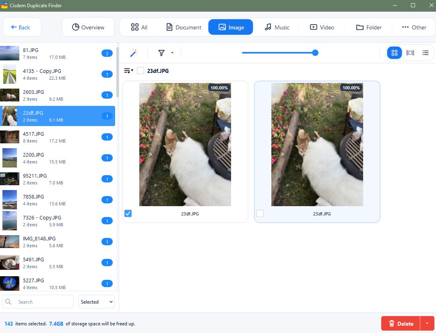The image size is (436, 333).
Task: Click the first 23df.JPG image preview
Action: point(185,145)
